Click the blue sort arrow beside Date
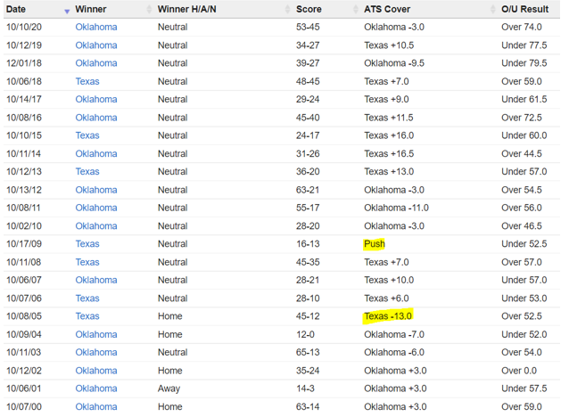561x417 pixels. pos(67,10)
